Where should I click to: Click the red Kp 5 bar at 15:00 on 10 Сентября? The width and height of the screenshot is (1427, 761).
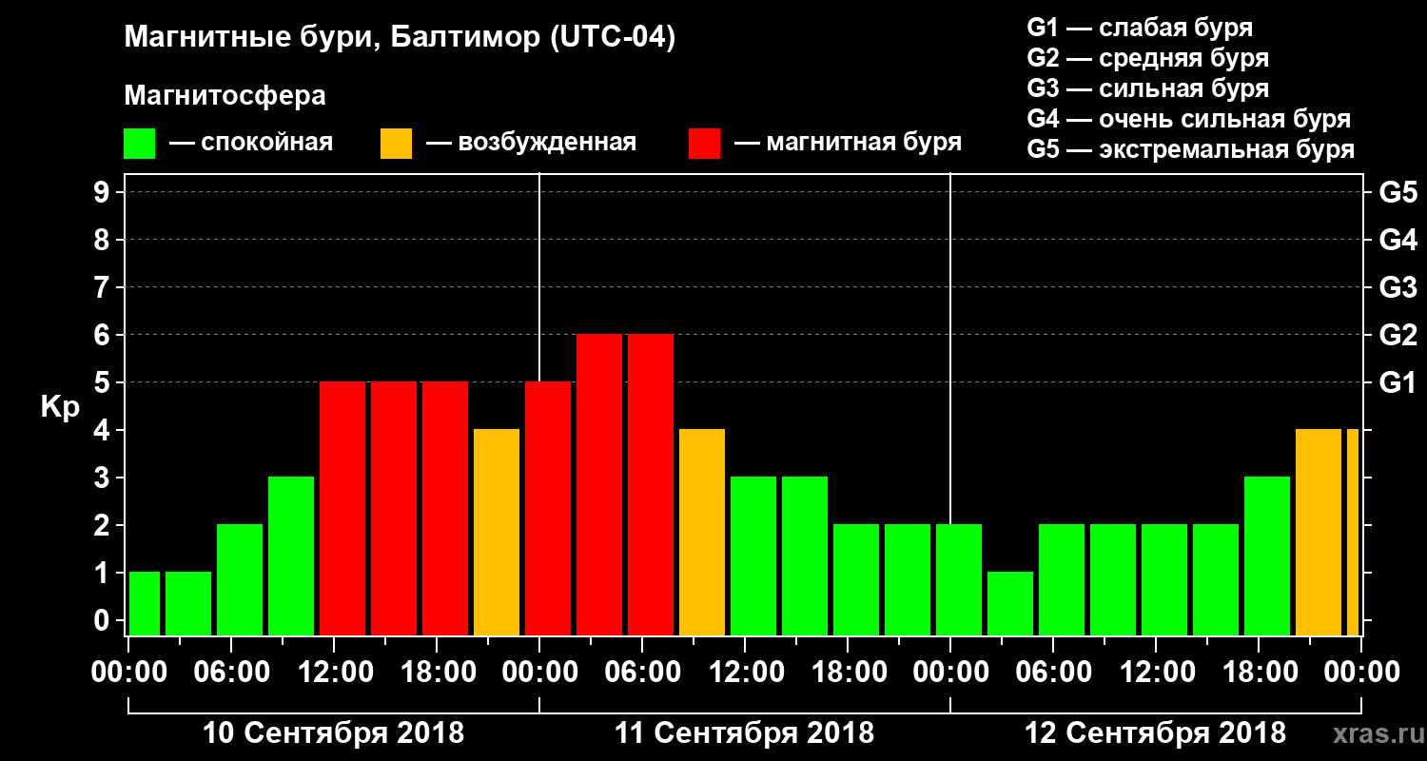pos(394,508)
